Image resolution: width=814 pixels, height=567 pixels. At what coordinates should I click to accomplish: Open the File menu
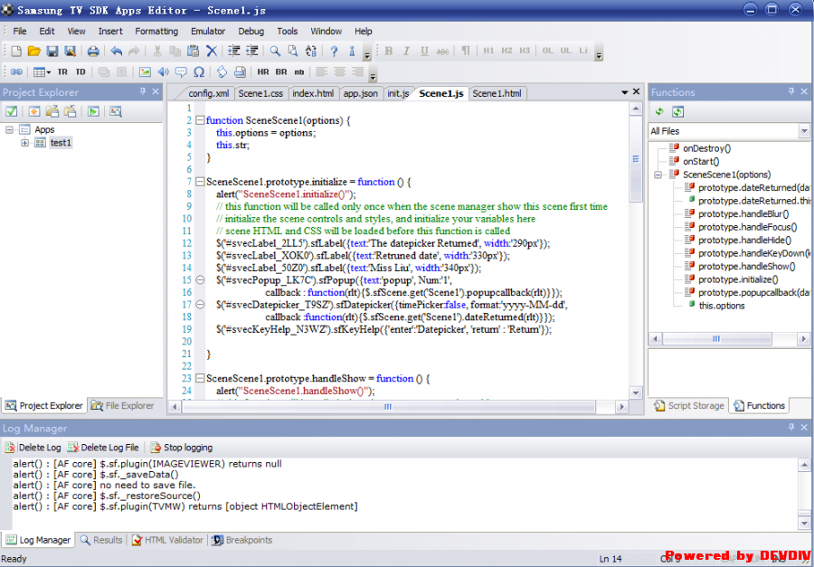click(x=20, y=31)
